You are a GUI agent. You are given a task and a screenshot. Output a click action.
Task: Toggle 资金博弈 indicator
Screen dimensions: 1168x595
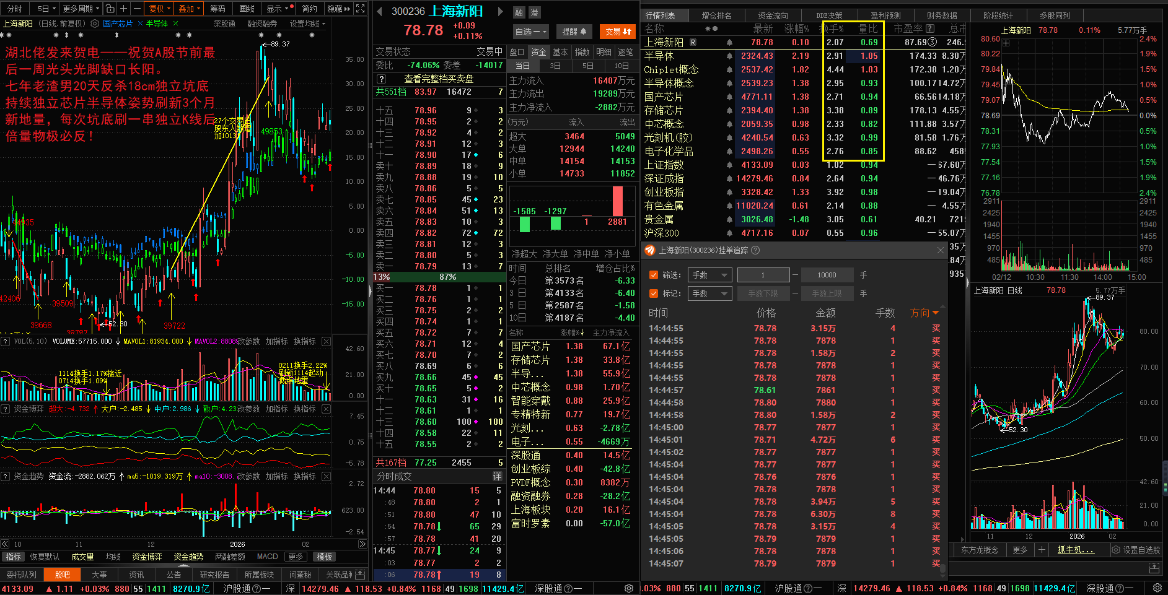(x=147, y=557)
